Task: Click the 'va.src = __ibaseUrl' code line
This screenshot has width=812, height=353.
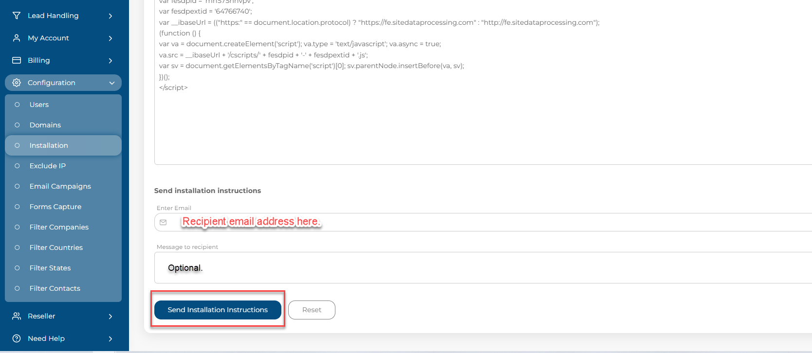Action: tap(263, 55)
